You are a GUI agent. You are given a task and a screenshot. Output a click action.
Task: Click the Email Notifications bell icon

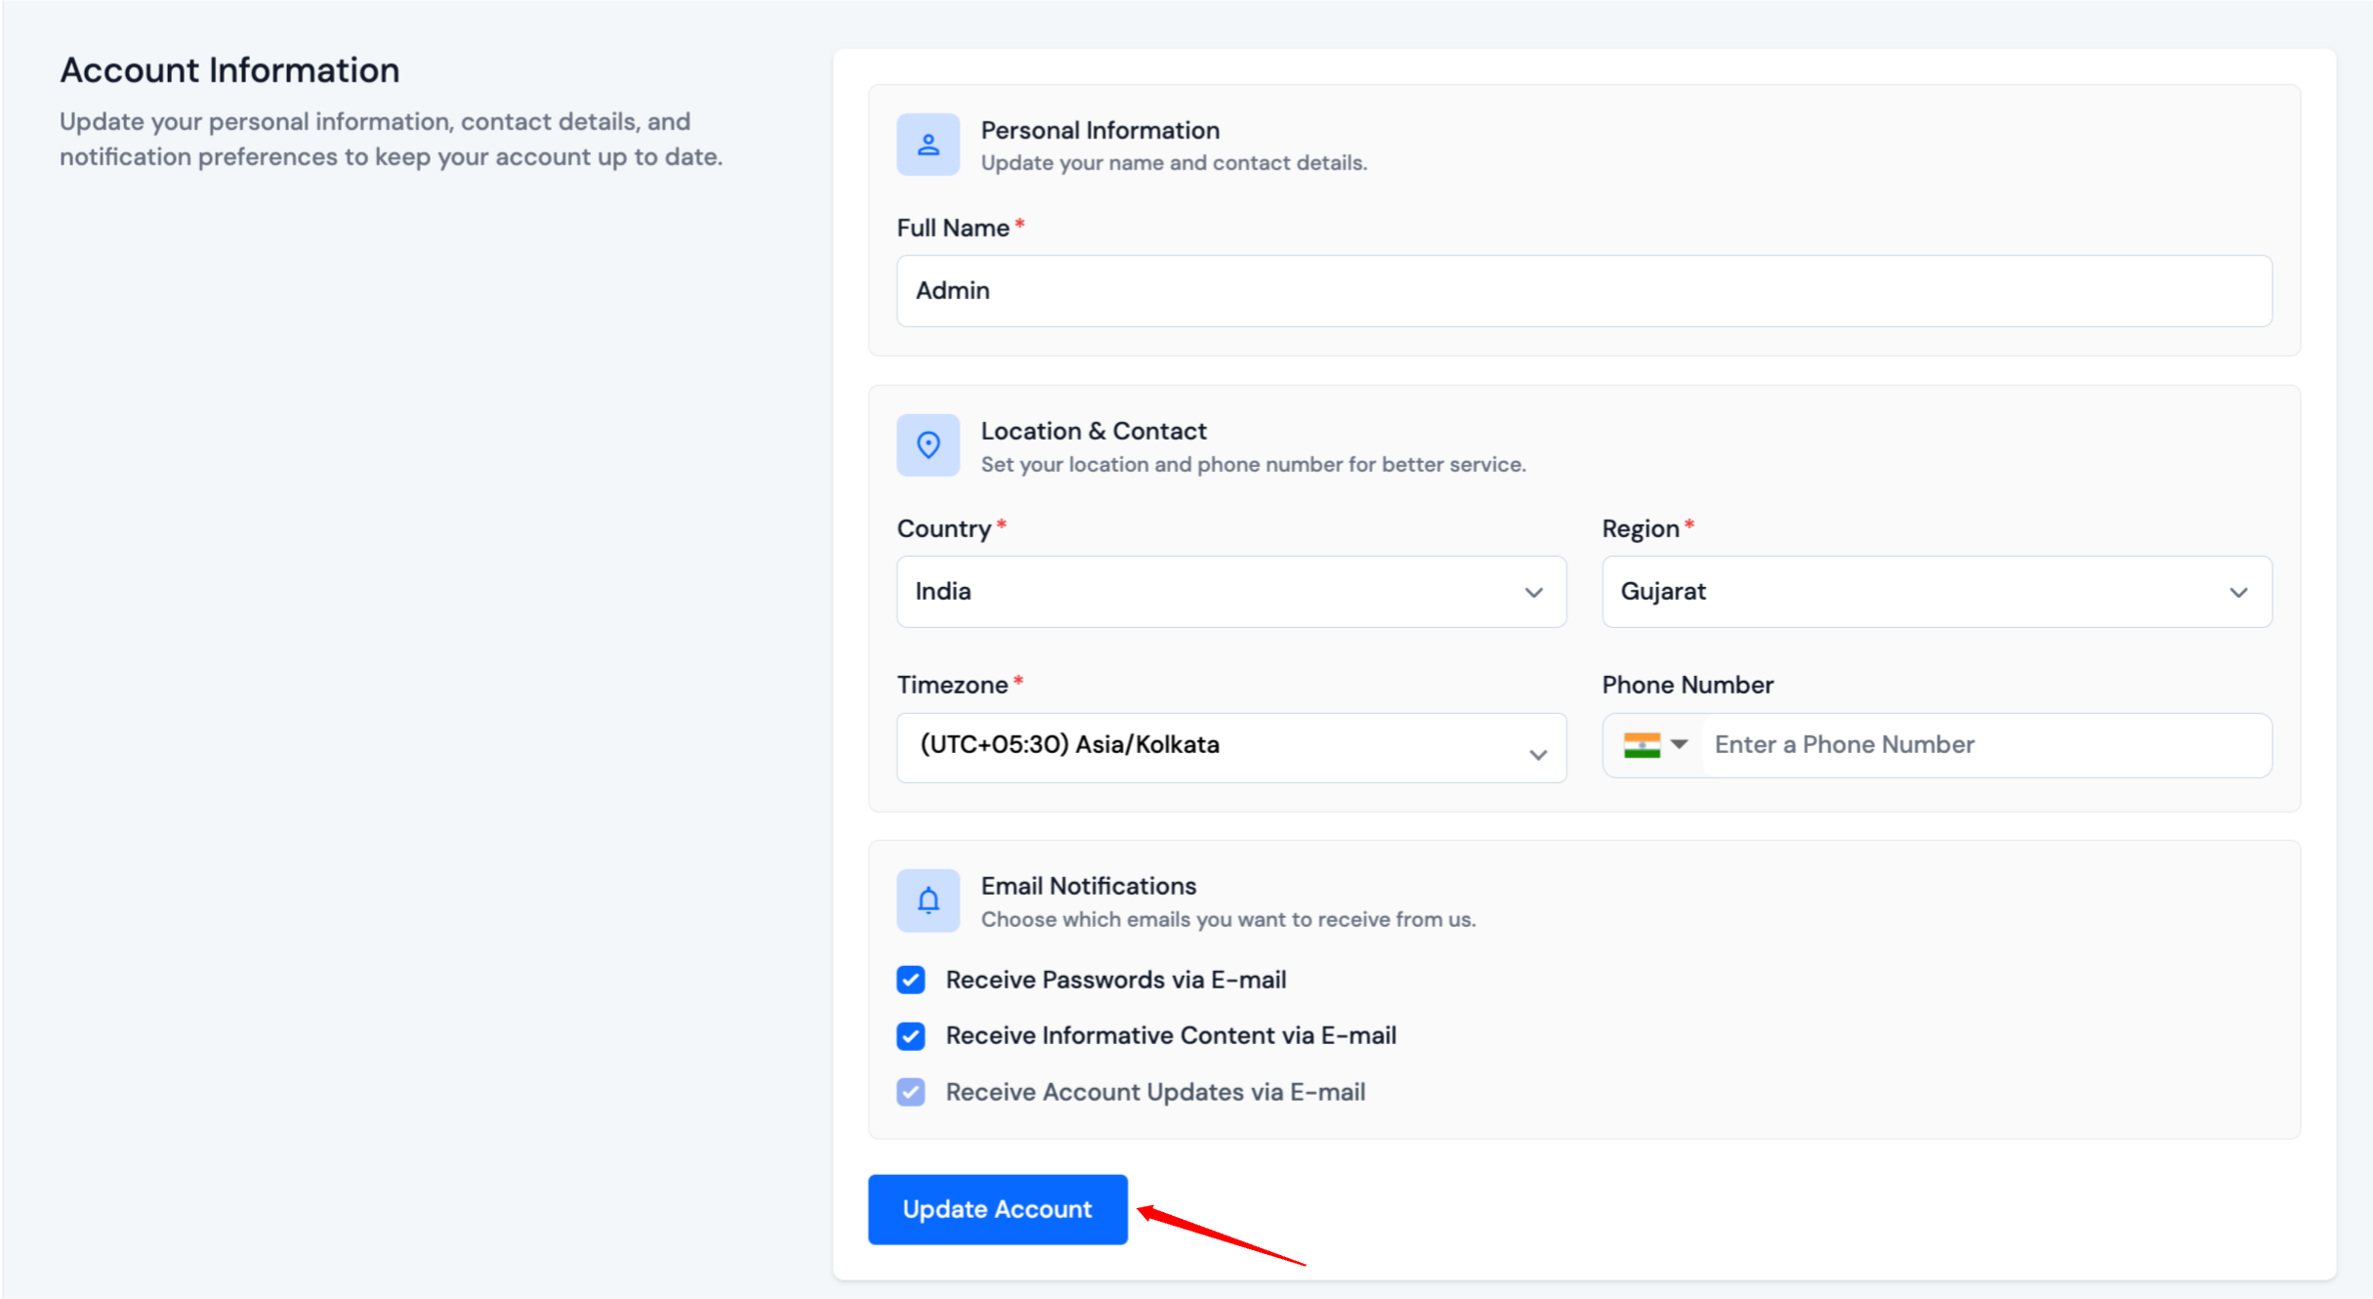pos(927,900)
